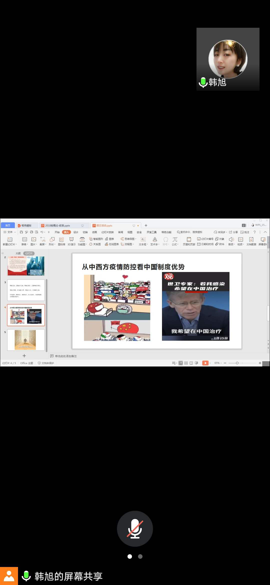Toggle normal view in status bar

pos(180,363)
